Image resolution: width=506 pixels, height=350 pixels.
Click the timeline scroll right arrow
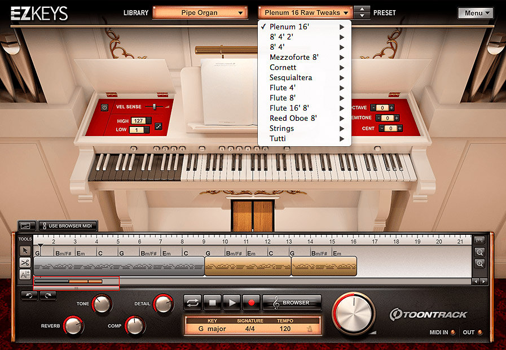tap(483, 282)
